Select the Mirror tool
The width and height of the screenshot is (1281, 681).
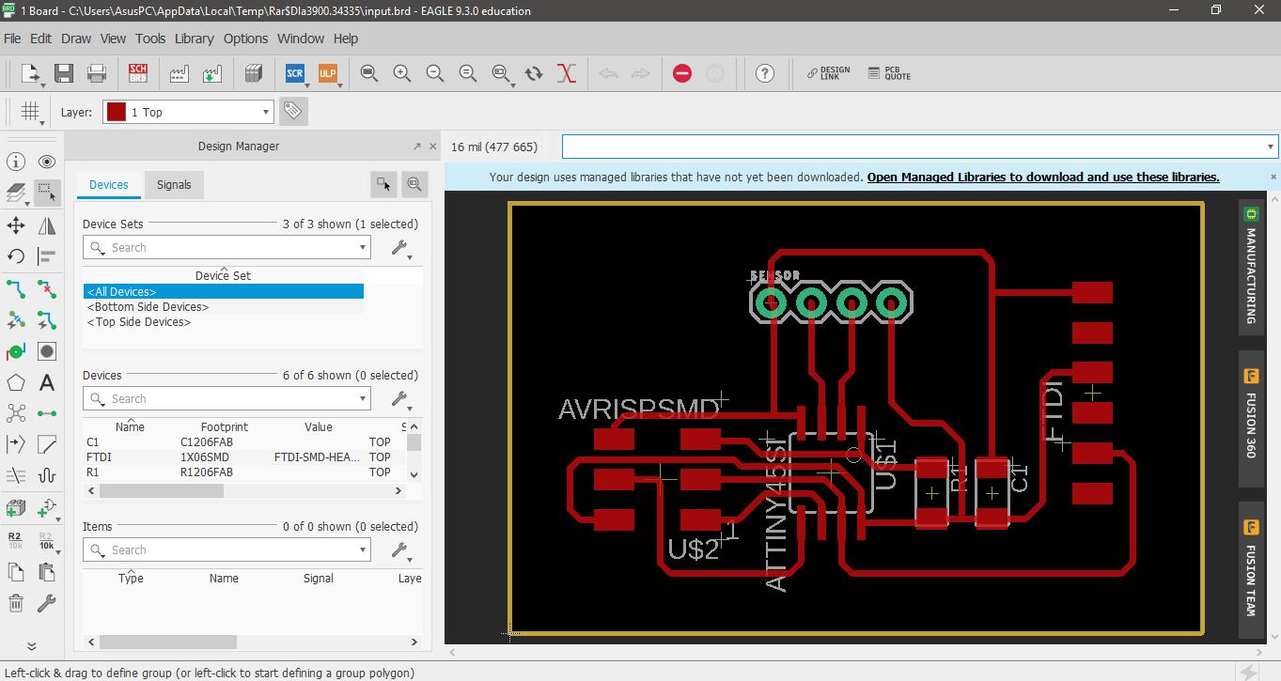click(47, 225)
